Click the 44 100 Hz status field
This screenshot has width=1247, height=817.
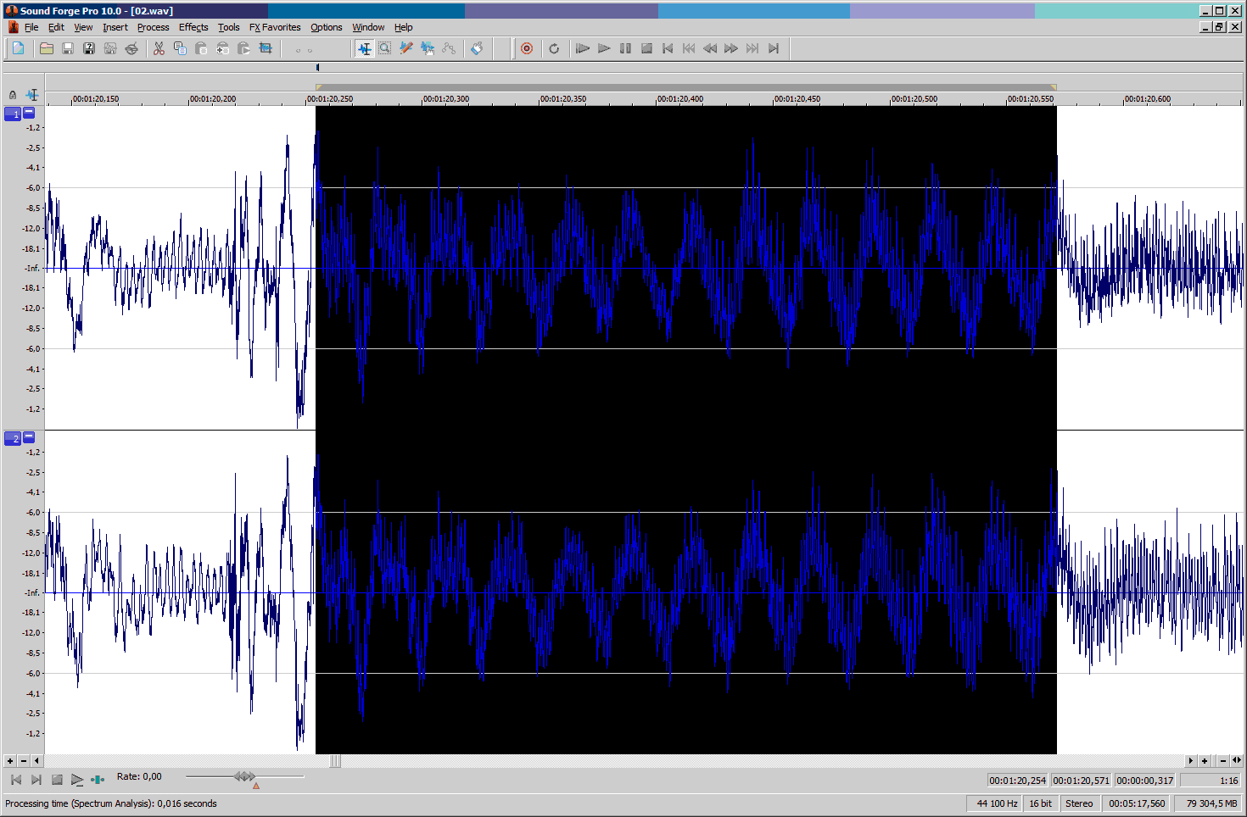[x=996, y=803]
